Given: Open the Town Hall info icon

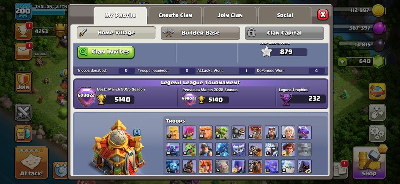Looking at the screenshot, I should point(137,132).
